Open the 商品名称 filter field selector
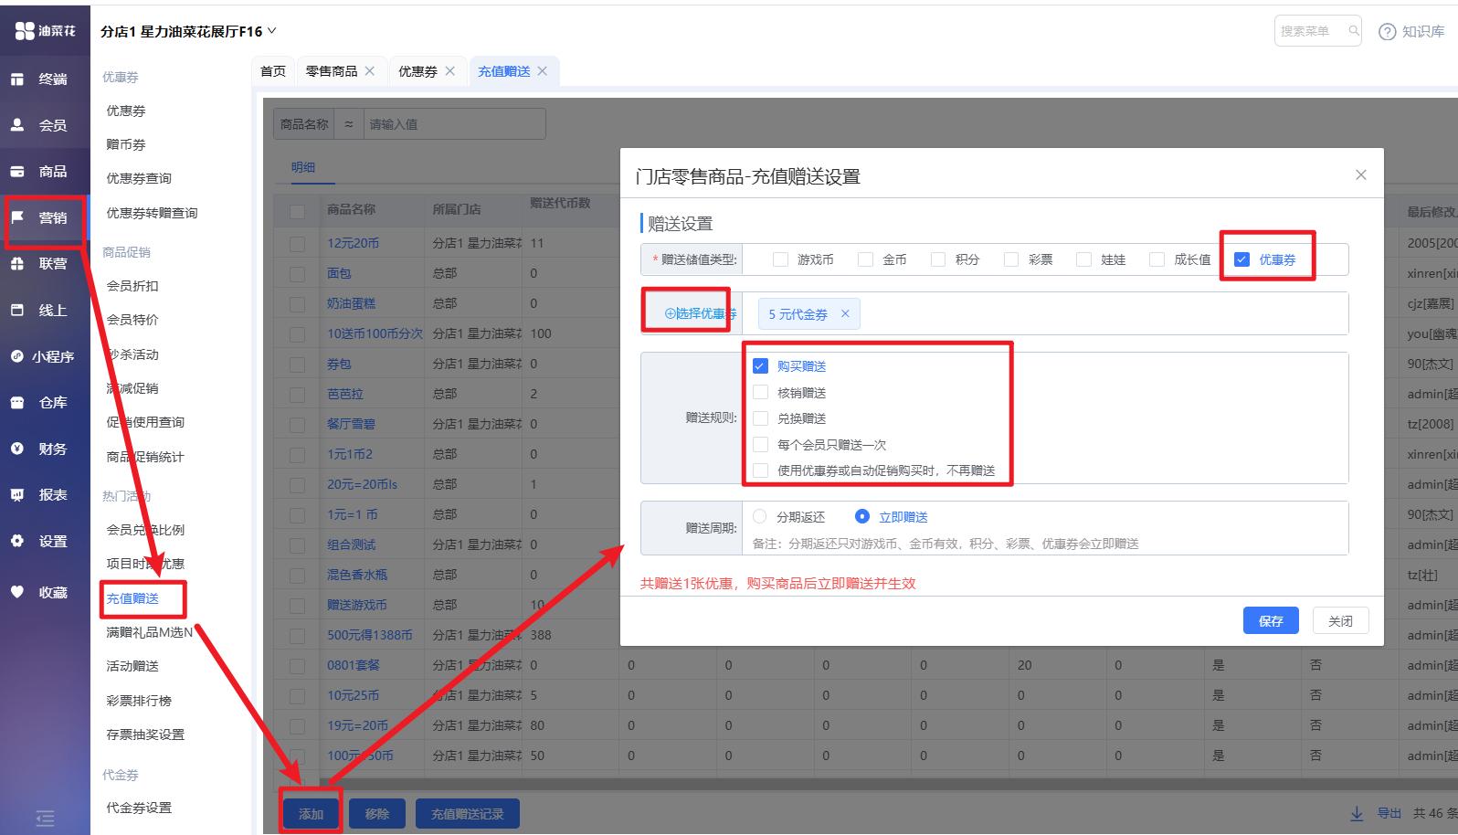This screenshot has height=835, width=1458. [304, 124]
